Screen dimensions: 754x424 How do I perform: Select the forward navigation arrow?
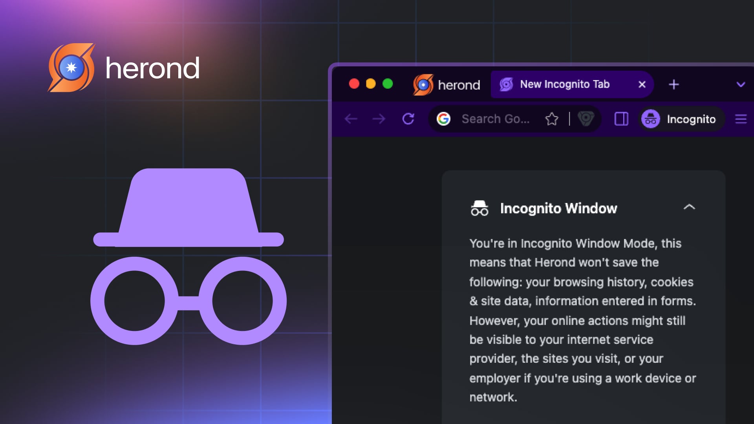pyautogui.click(x=378, y=119)
